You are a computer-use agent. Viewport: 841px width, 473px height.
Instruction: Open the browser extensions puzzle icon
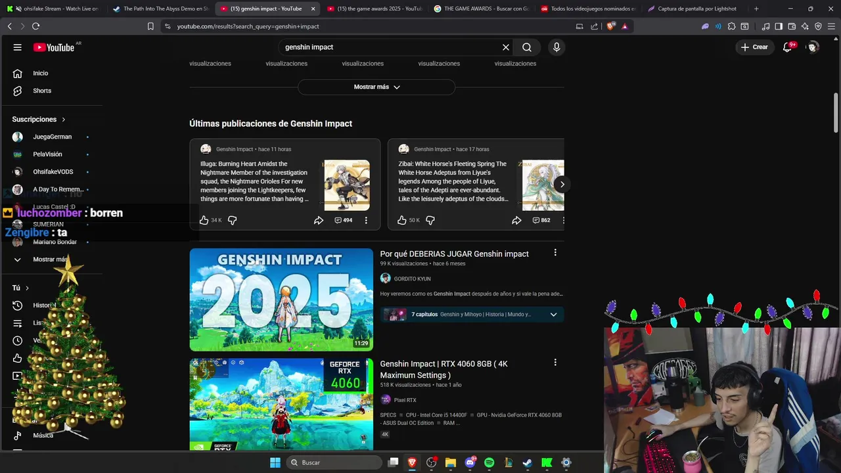(731, 26)
